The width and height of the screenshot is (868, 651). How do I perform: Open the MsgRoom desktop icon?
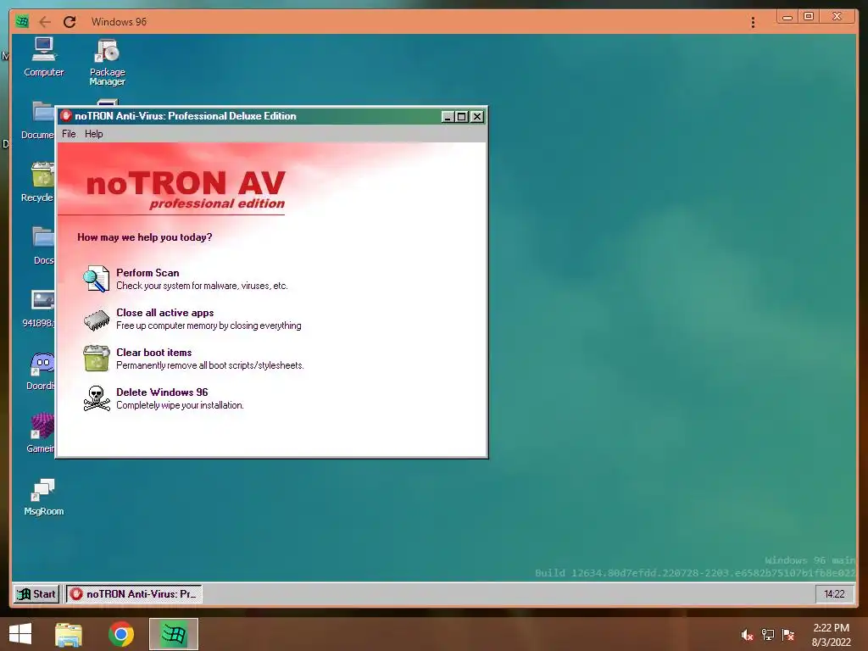[44, 497]
